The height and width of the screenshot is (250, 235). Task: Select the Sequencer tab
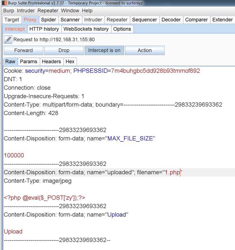[145, 20]
